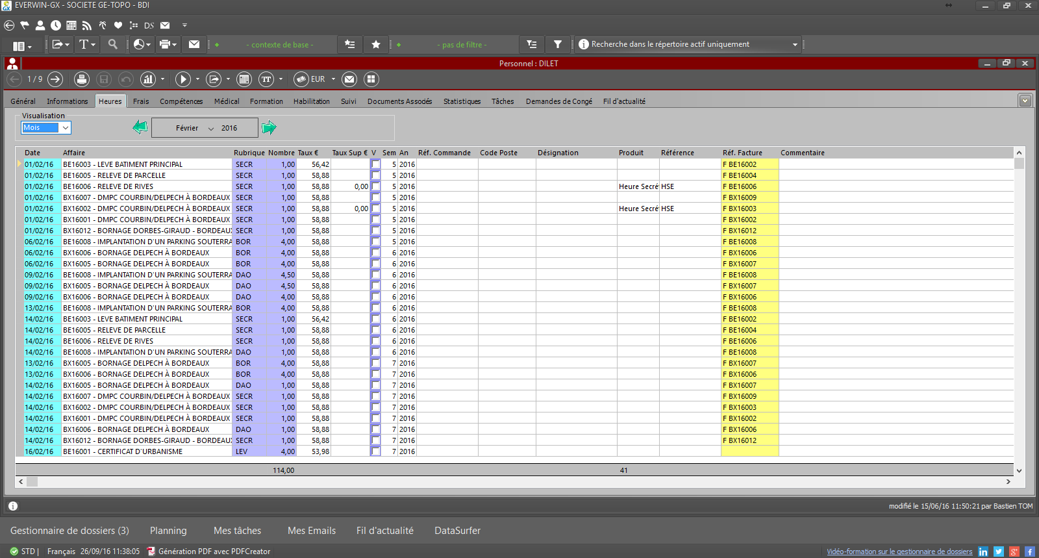Open the clock time-tracking icon
The height and width of the screenshot is (558, 1039).
[56, 25]
